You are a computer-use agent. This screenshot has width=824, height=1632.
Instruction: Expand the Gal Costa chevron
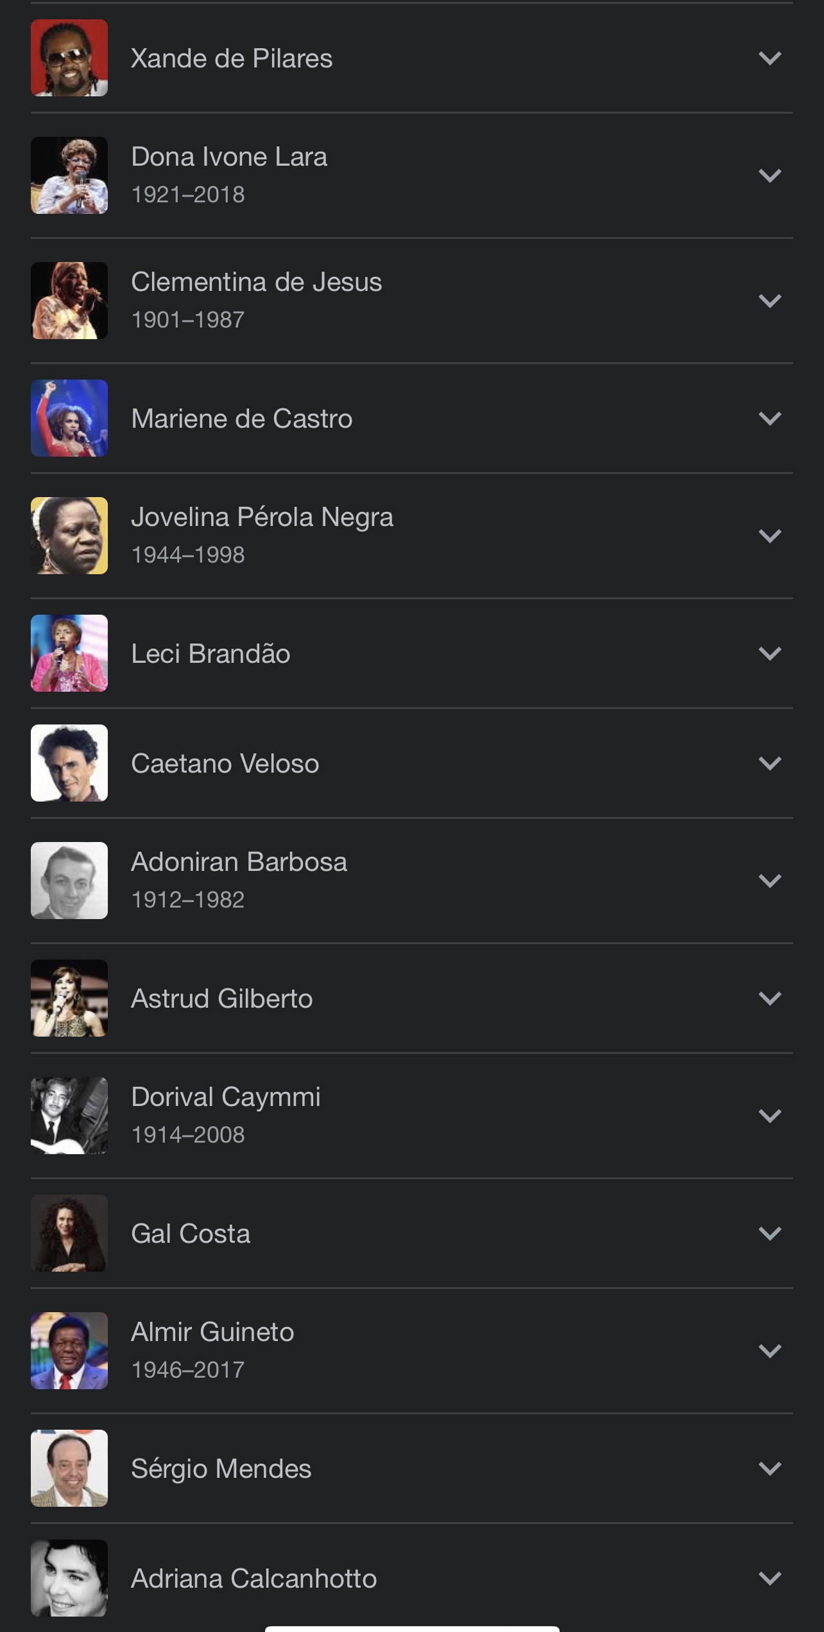[769, 1234]
